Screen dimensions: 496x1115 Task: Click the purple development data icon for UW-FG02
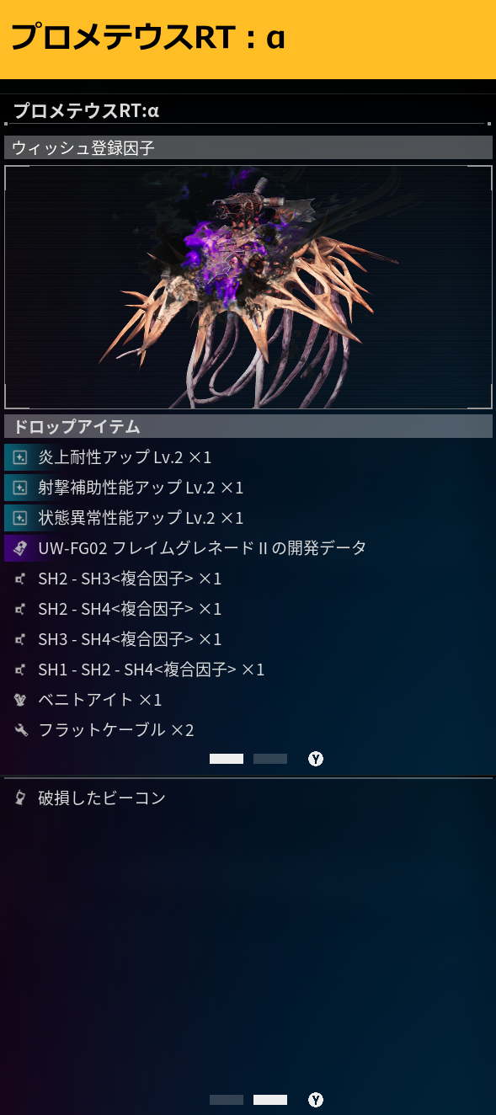tap(20, 548)
